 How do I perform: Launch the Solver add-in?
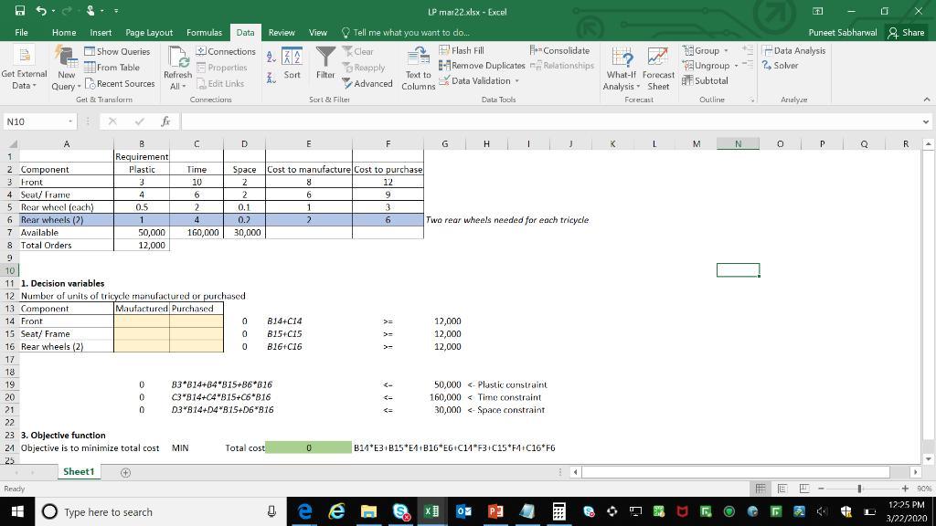[785, 66]
